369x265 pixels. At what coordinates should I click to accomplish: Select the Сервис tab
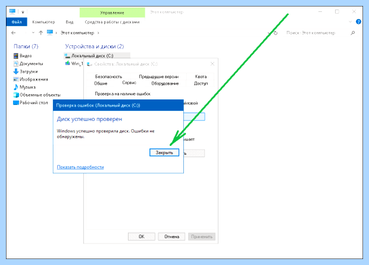click(129, 83)
